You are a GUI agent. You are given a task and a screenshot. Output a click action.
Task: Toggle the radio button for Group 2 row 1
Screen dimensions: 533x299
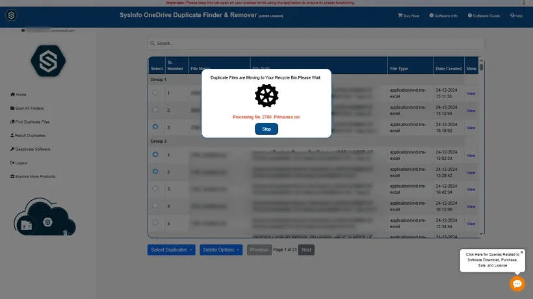click(x=155, y=155)
